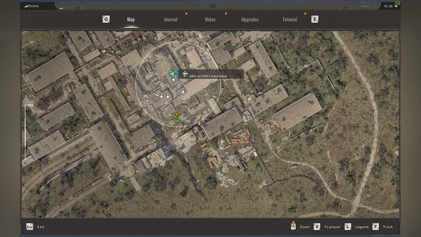Open the map Legend
The image size is (421, 237).
[356, 227]
